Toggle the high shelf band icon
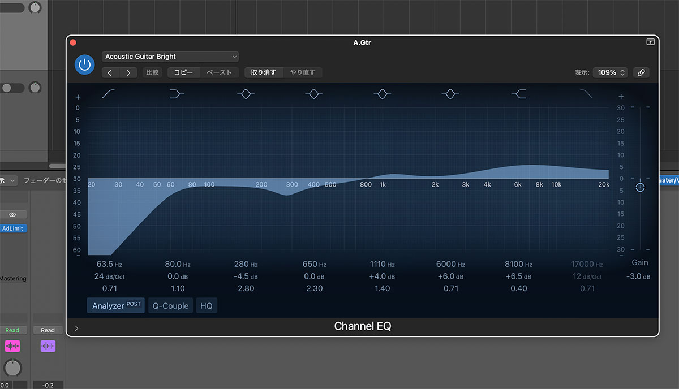The height and width of the screenshot is (389, 679). tap(518, 94)
